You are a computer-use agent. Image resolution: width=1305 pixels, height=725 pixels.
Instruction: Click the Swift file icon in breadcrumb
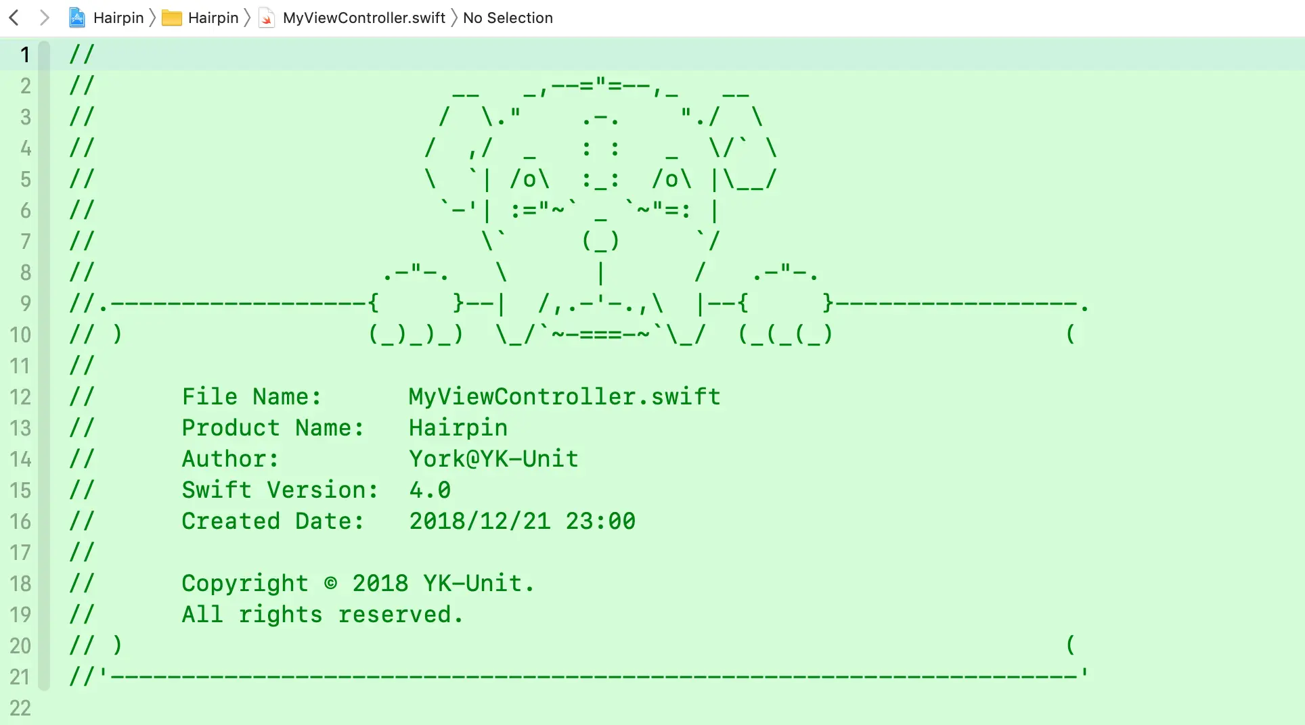point(267,18)
